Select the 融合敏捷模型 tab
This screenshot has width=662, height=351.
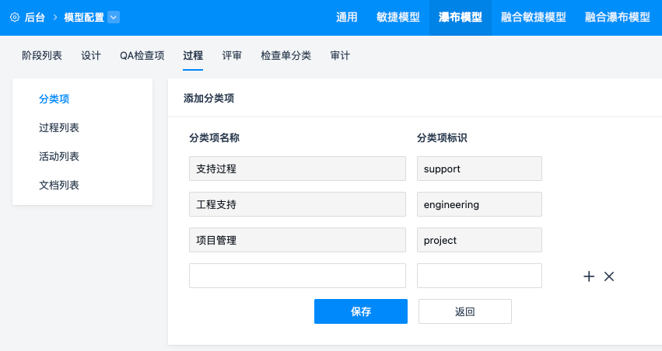pos(534,17)
